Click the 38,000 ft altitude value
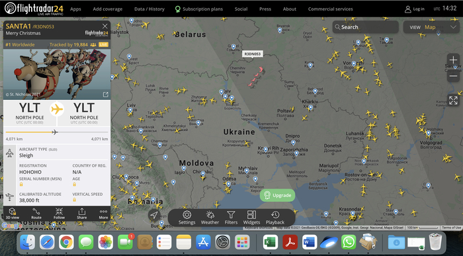Viewport: 463px width, 256px height. (29, 200)
